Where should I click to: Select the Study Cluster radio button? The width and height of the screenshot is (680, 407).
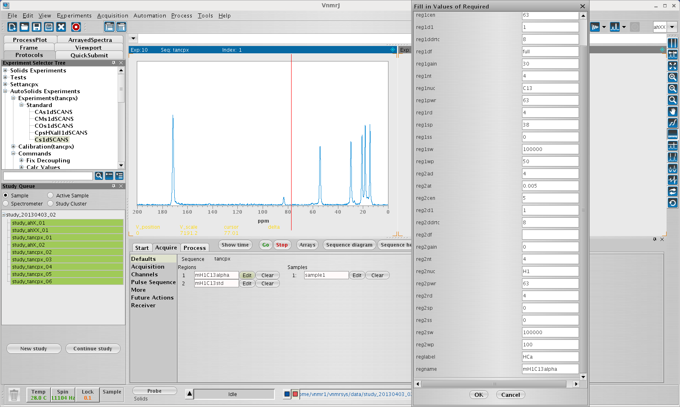tap(50, 203)
